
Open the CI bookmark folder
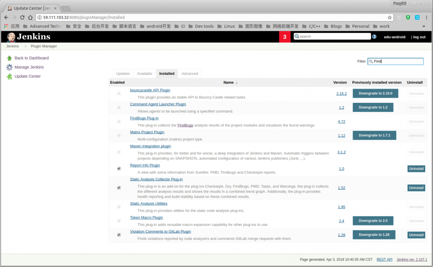click(180, 26)
